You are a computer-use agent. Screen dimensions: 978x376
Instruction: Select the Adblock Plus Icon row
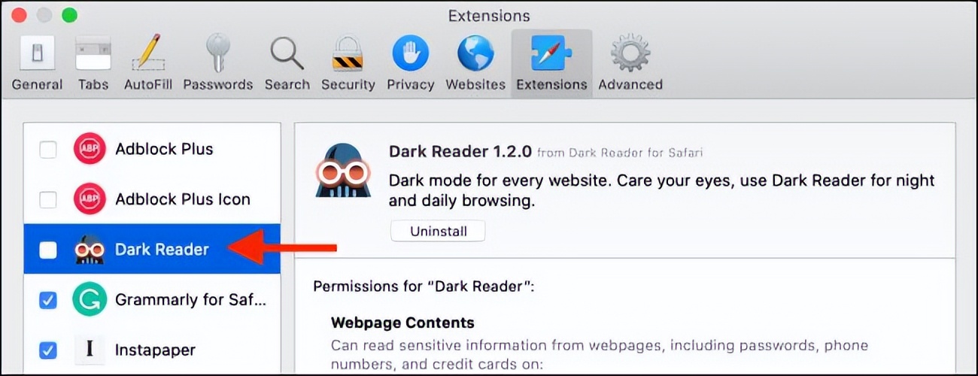click(152, 199)
